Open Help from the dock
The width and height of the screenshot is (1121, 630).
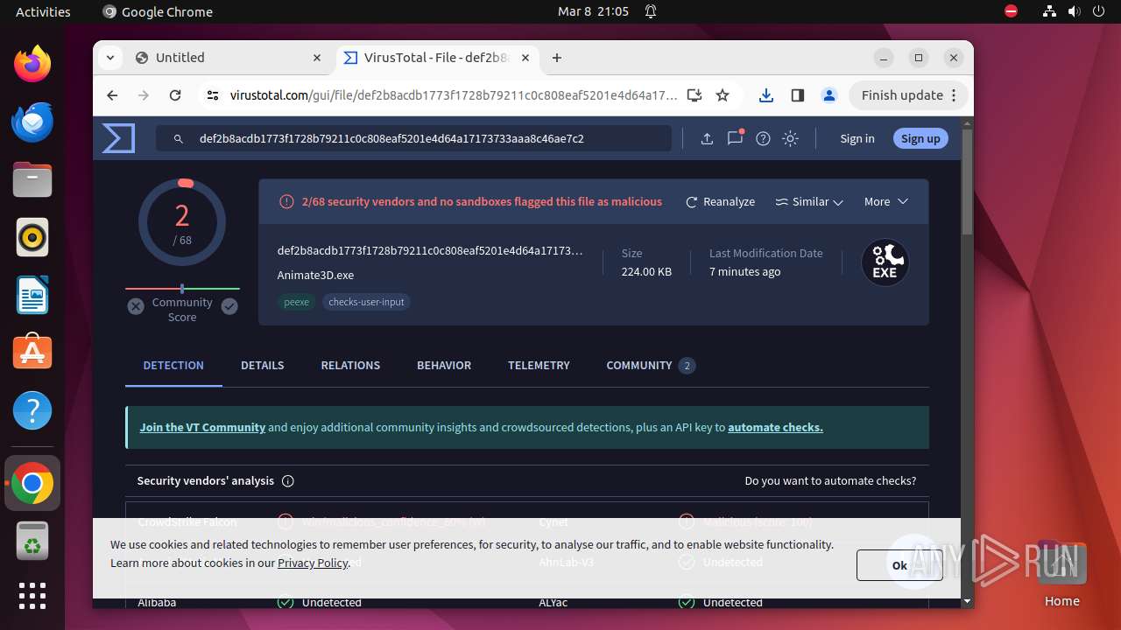(x=32, y=410)
